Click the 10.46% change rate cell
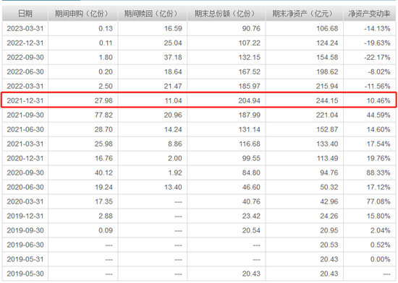Screen dimensions: 398x283 [x=378, y=100]
